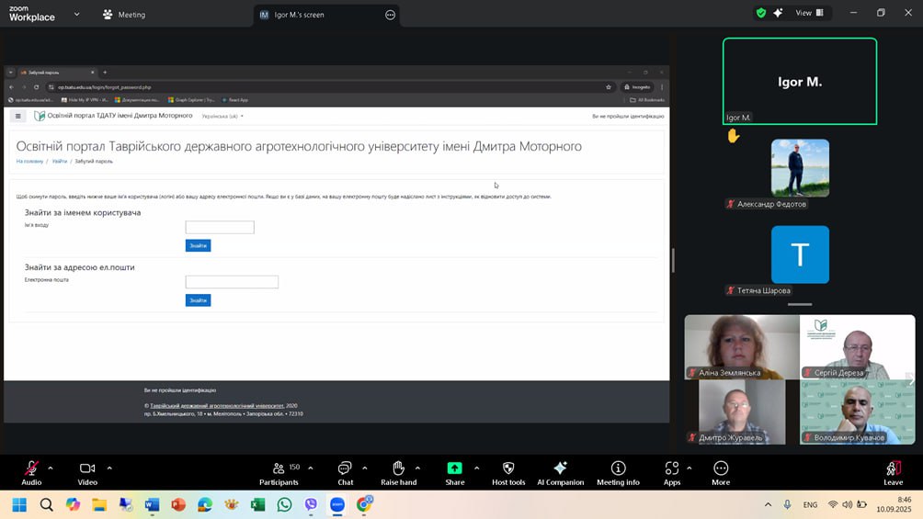Open Word from the taskbar
Viewport: 923px width, 519px height.
coord(152,505)
